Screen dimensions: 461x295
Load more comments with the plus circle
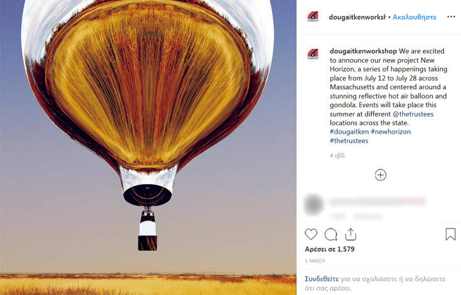(x=381, y=175)
